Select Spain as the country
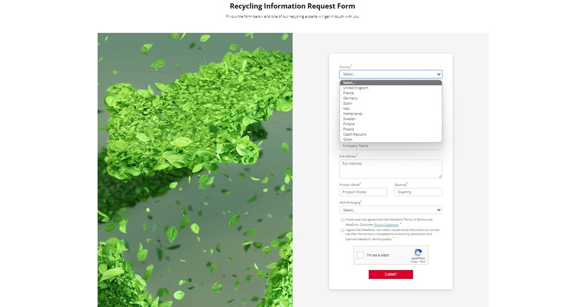Image resolution: width=586 pixels, height=307 pixels. 348,104
